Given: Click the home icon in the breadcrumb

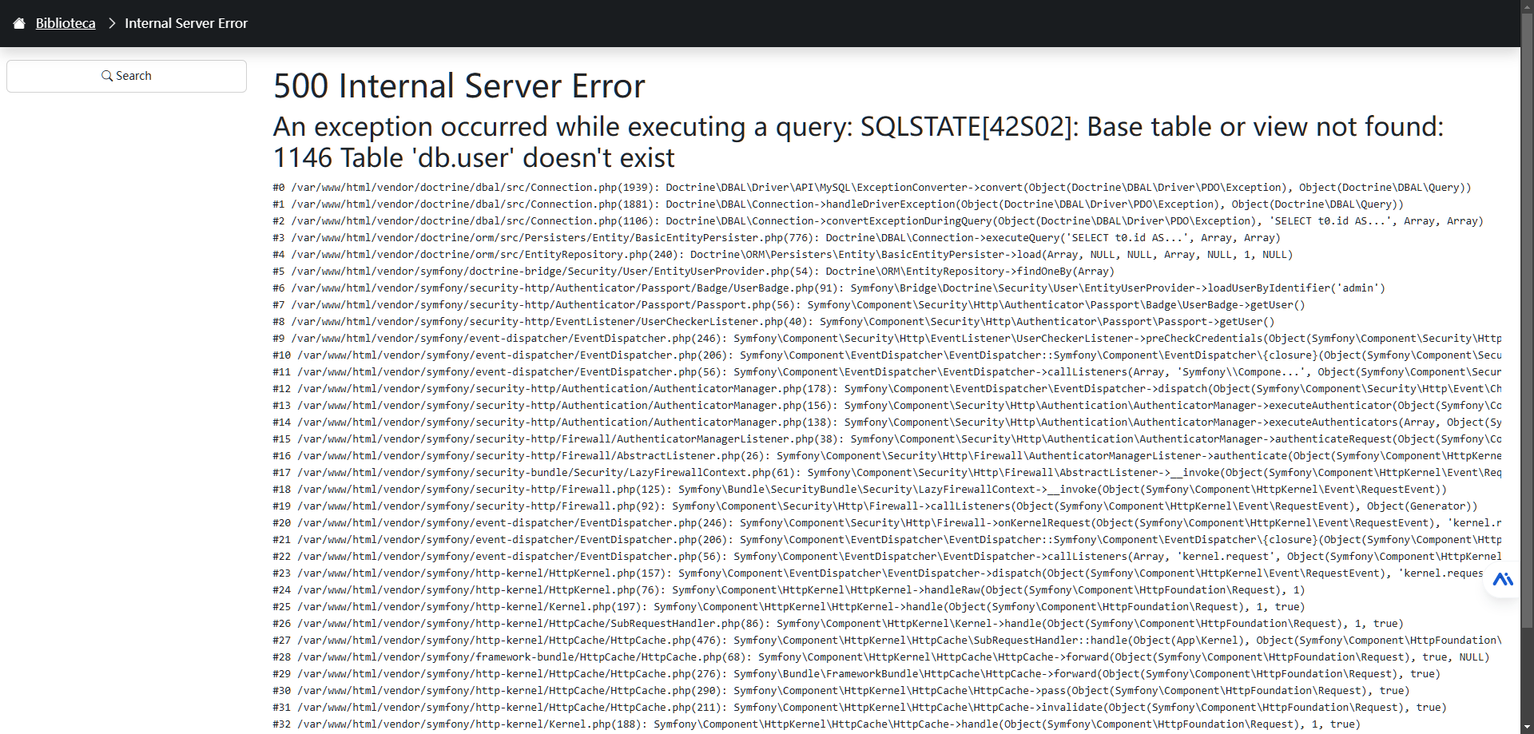Looking at the screenshot, I should tap(19, 23).
